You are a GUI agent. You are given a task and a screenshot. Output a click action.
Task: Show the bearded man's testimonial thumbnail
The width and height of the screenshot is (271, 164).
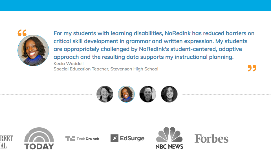point(148,94)
